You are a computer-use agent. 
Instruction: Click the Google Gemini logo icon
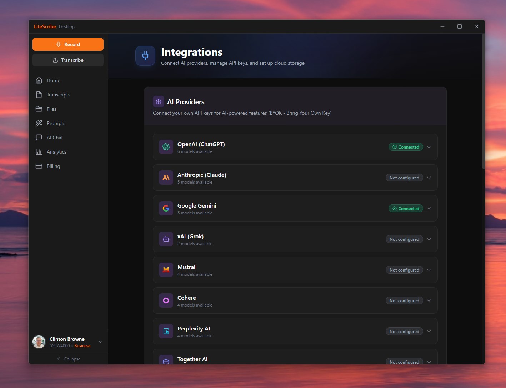point(166,208)
